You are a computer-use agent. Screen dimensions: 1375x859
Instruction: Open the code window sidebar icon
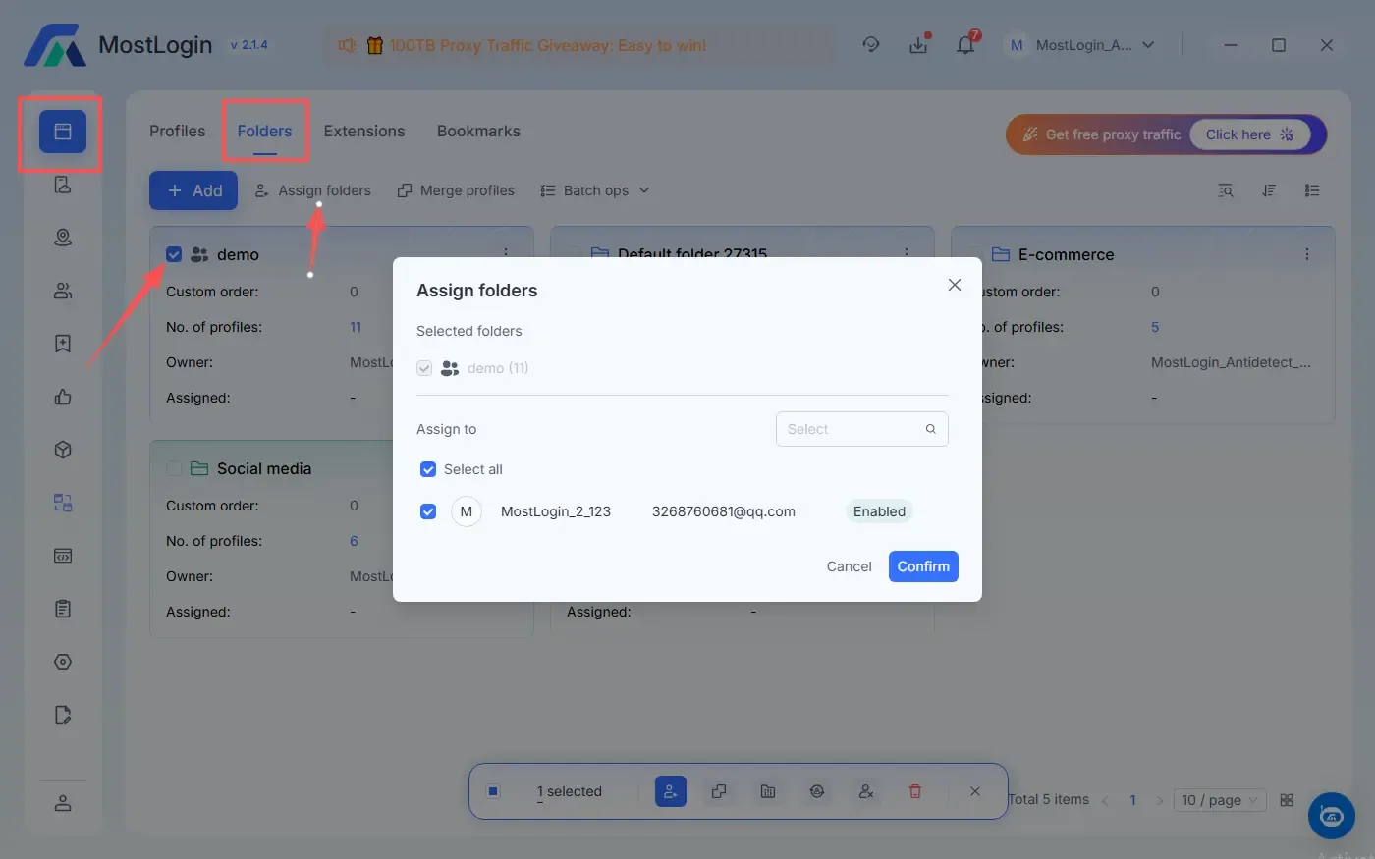point(63,556)
